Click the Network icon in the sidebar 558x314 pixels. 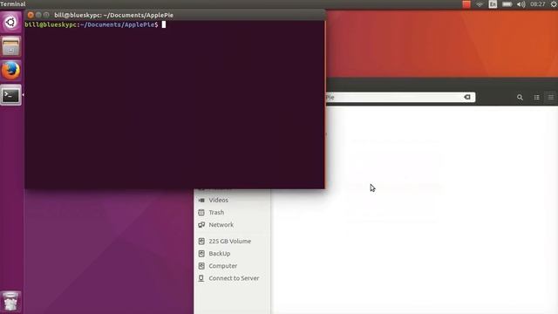click(x=201, y=225)
